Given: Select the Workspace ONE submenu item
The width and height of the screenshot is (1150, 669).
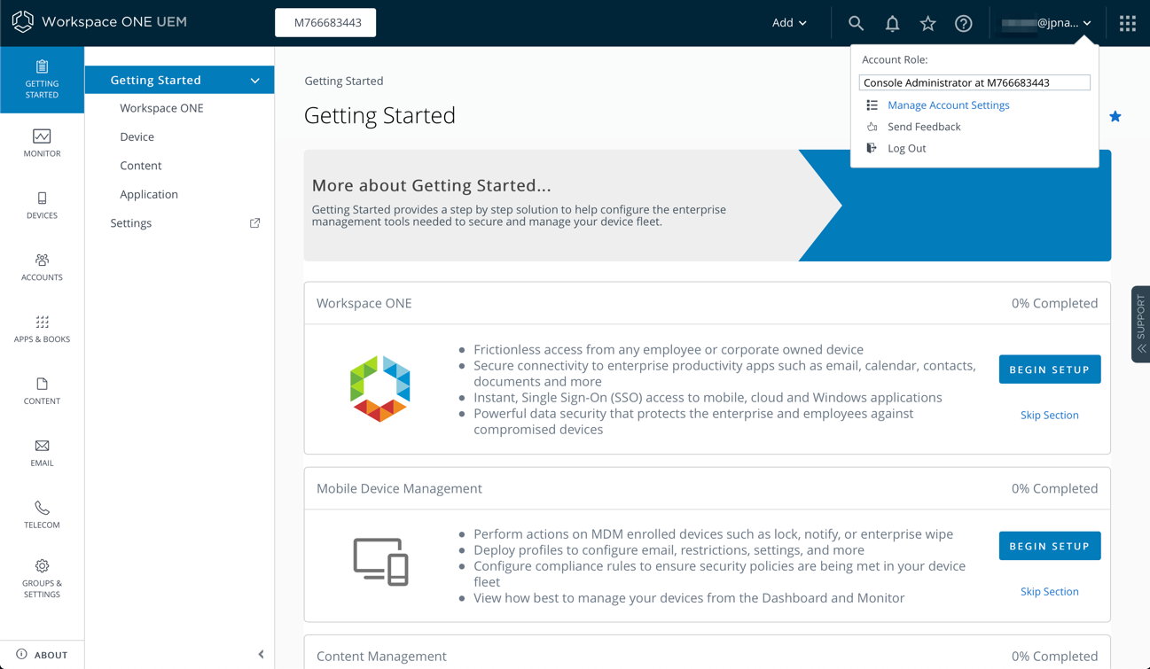Looking at the screenshot, I should point(161,108).
